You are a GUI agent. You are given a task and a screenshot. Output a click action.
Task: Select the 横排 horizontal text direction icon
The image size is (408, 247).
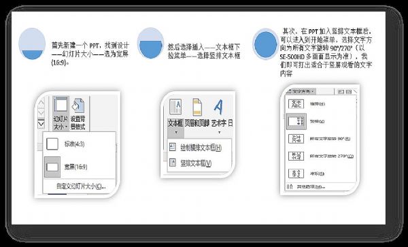click(x=296, y=104)
